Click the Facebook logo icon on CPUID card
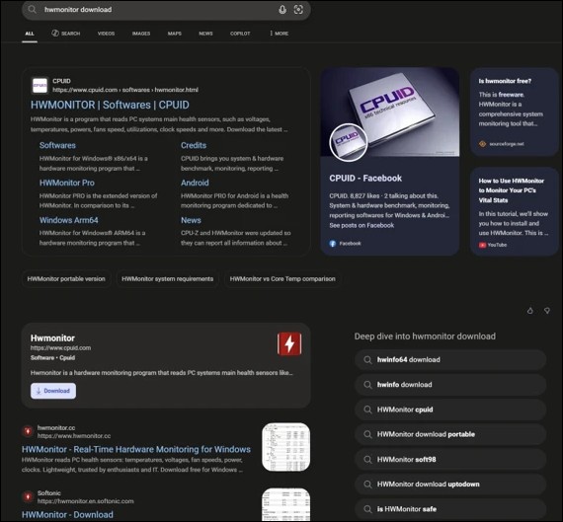 pos(333,244)
